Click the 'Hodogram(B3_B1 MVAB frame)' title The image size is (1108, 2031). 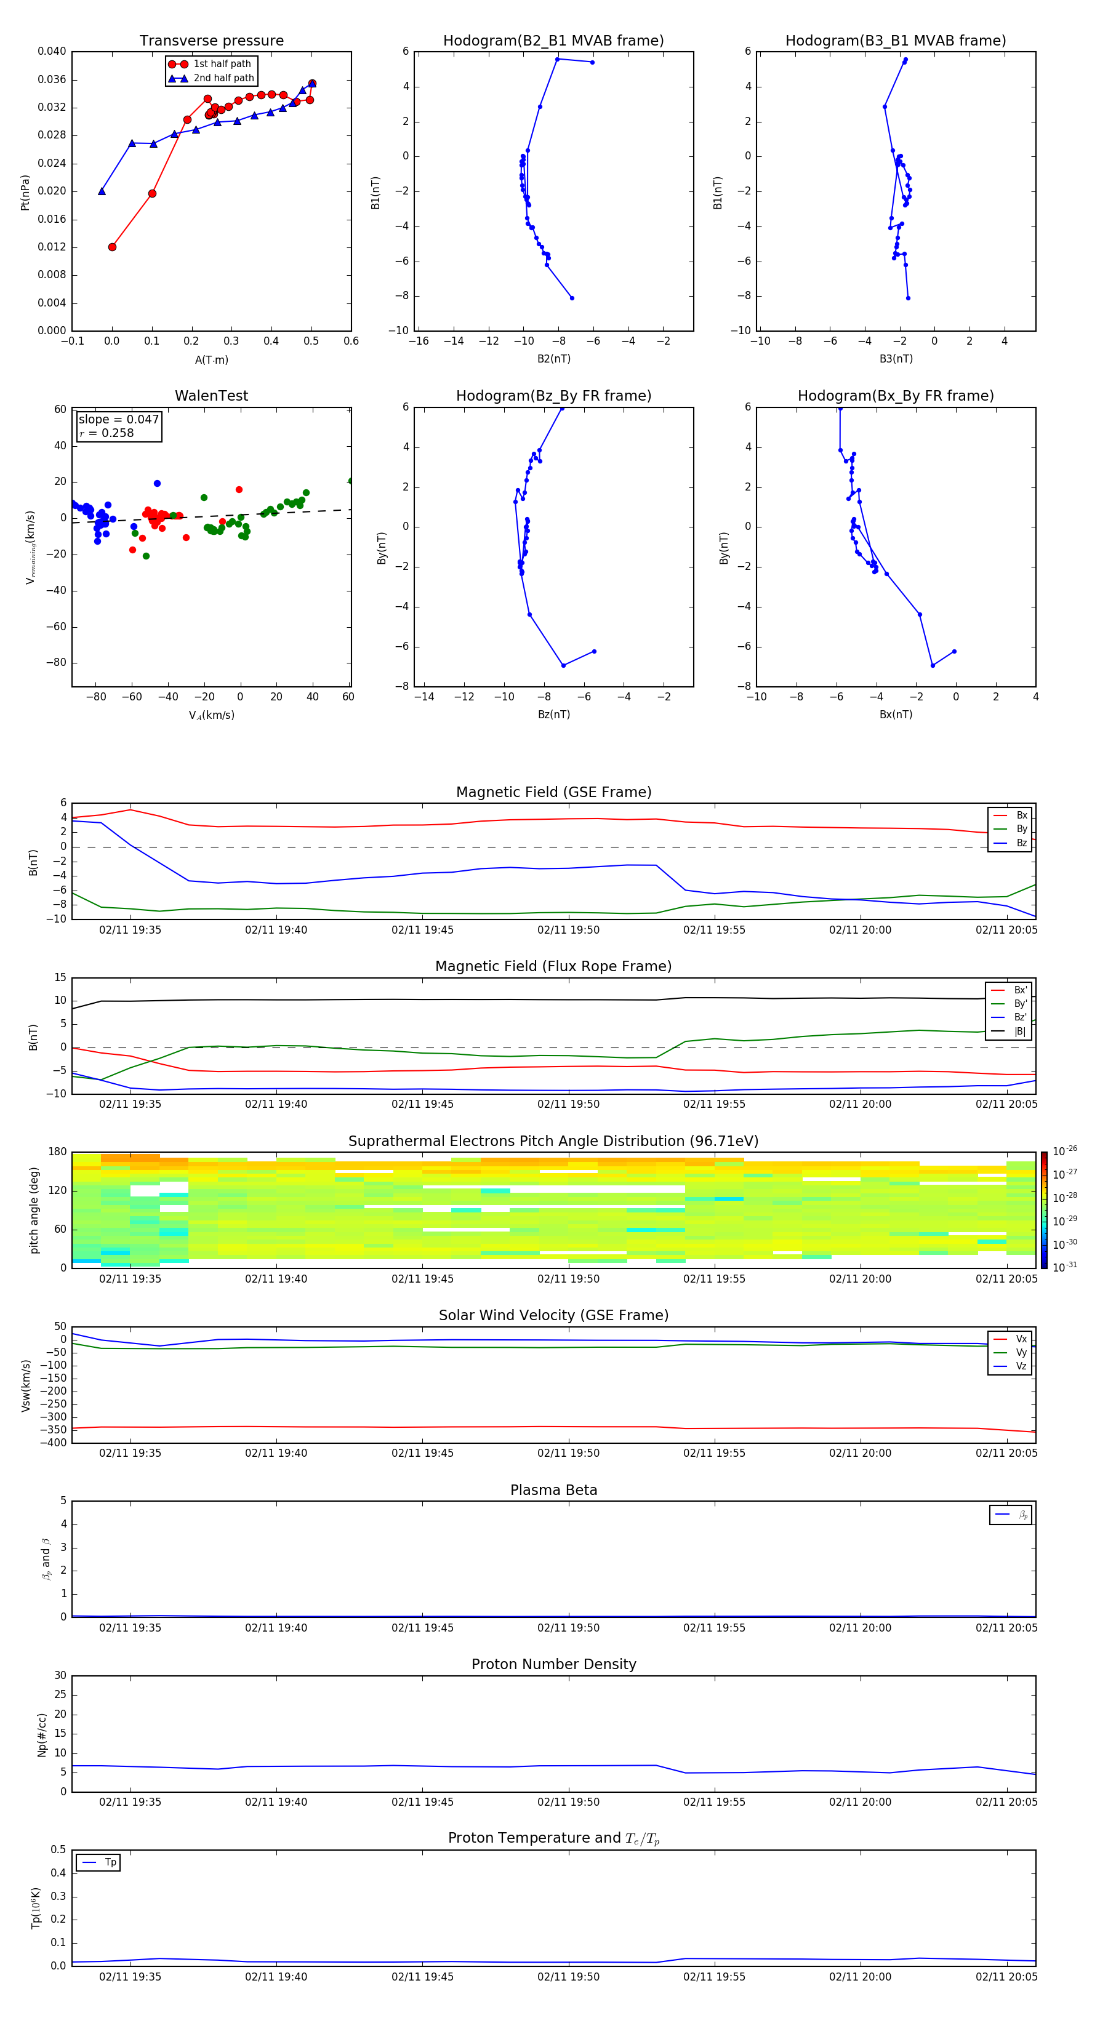click(x=896, y=40)
